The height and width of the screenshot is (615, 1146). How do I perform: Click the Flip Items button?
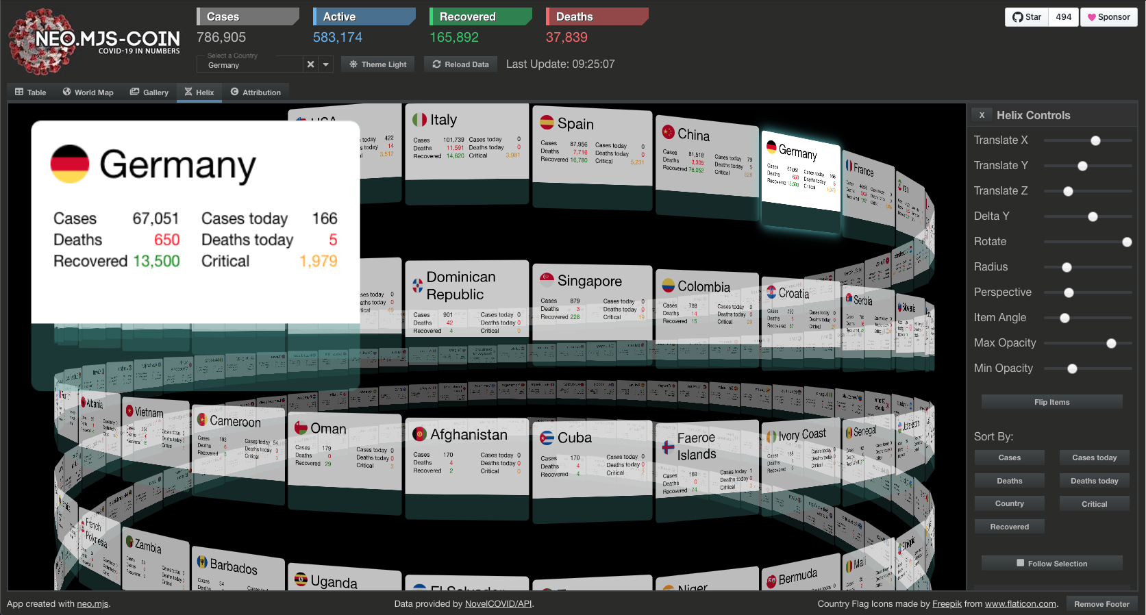(x=1051, y=402)
